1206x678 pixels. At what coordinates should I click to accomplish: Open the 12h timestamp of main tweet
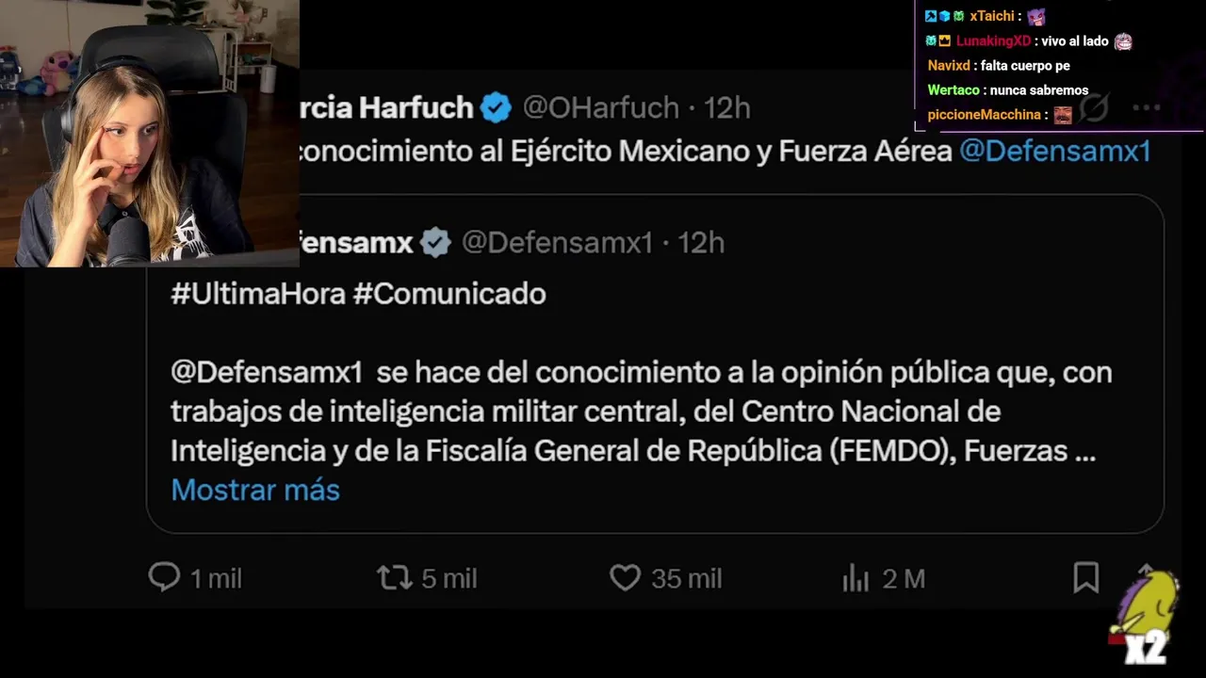click(x=726, y=108)
